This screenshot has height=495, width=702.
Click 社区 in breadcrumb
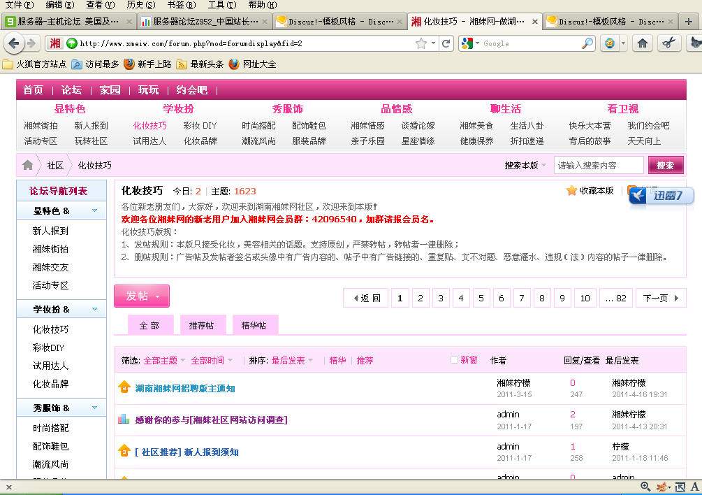click(x=55, y=165)
